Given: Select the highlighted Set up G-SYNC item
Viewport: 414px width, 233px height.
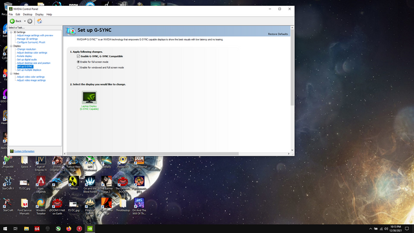Looking at the screenshot, I should [25, 67].
